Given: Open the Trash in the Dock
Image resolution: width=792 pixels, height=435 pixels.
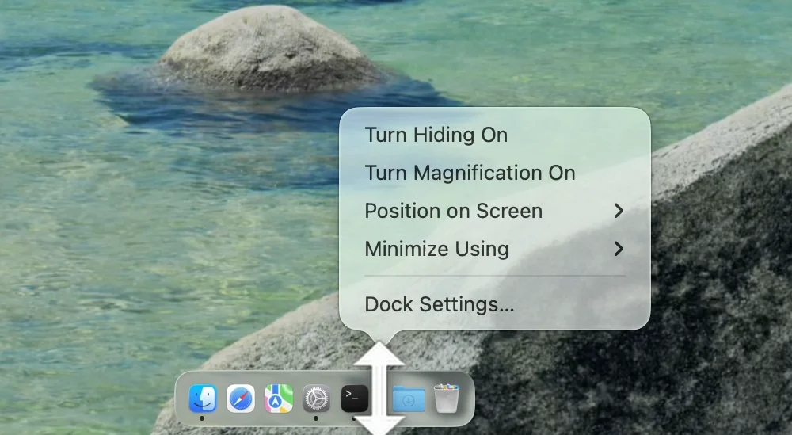Looking at the screenshot, I should coord(447,399).
